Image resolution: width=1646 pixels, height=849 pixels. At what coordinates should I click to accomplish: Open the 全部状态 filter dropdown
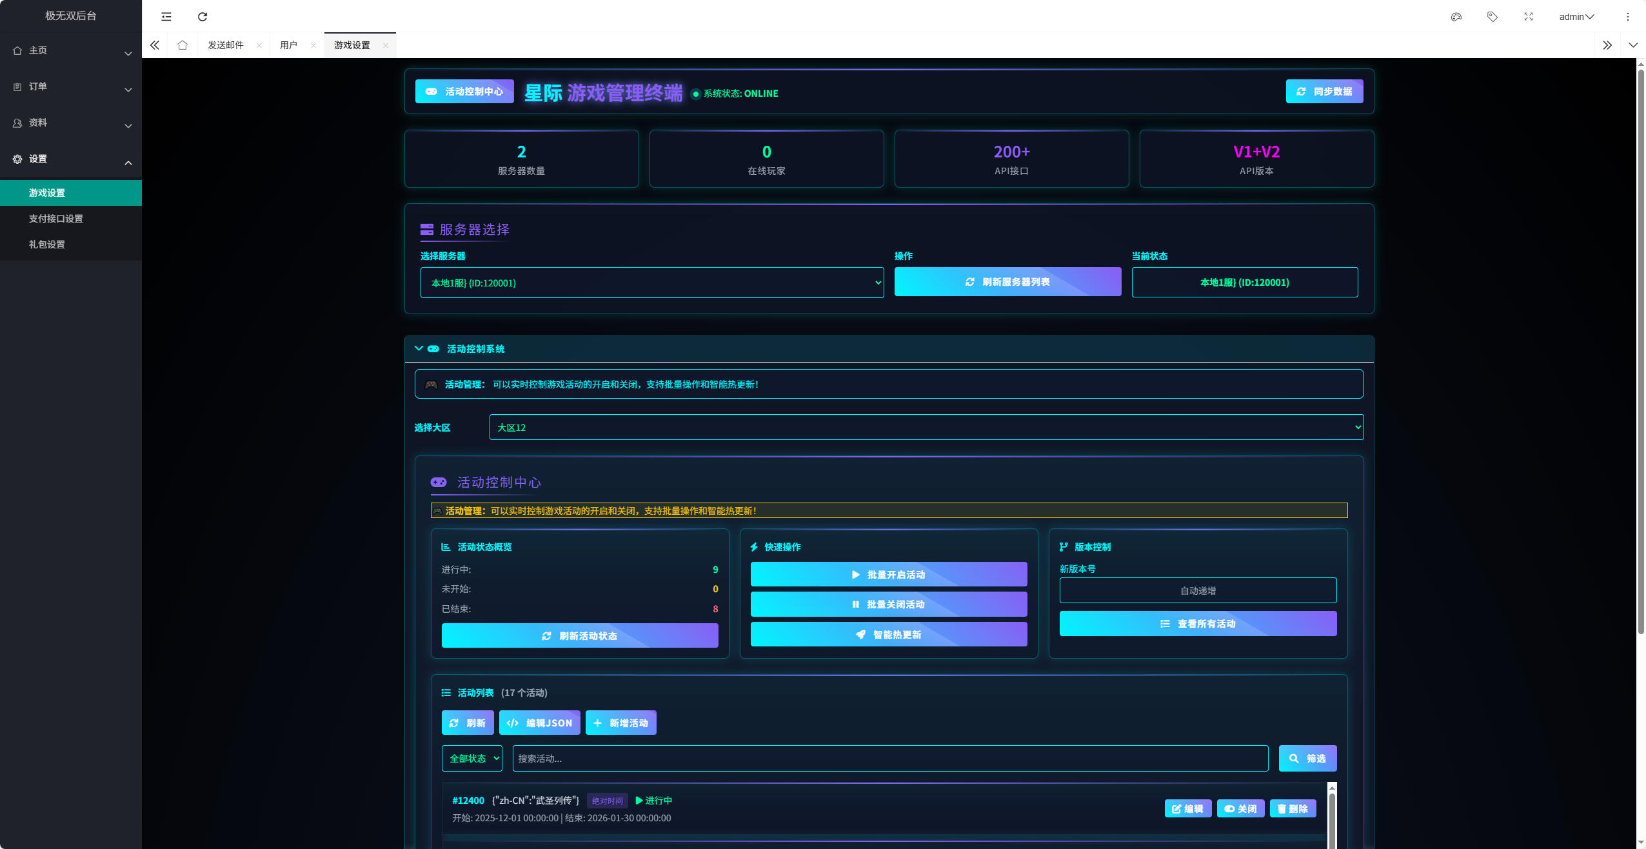471,758
